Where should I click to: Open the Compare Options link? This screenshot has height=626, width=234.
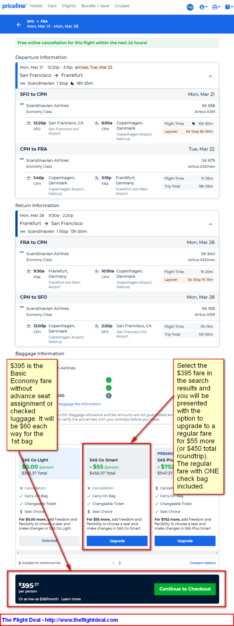click(x=203, y=563)
